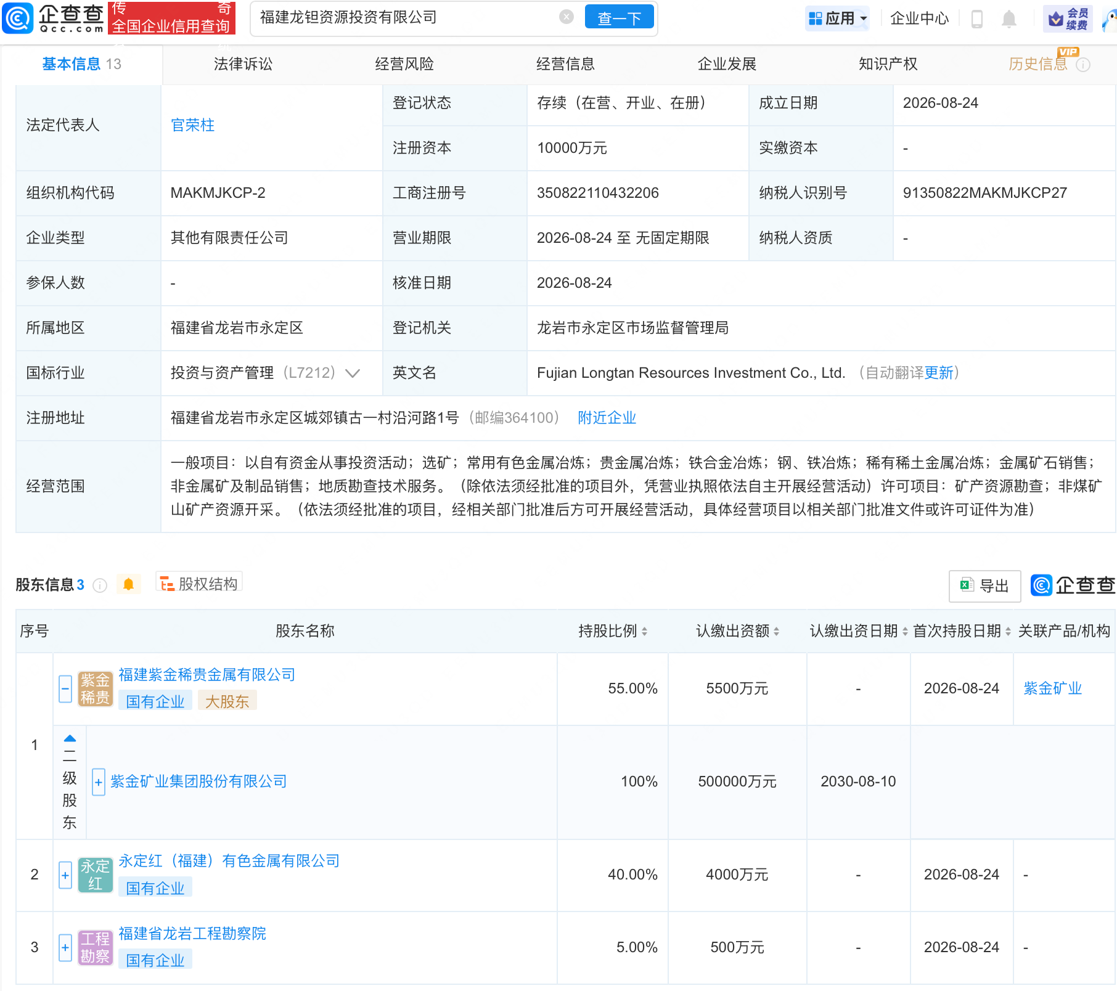Select English name Fujian Longtan Resources Investment
The image size is (1117, 991).
pyautogui.click(x=690, y=373)
